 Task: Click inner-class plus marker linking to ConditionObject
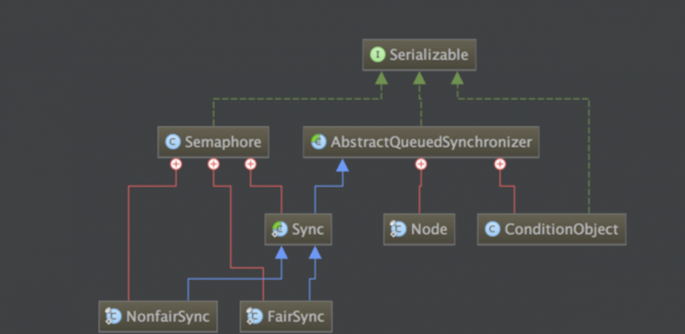pos(500,164)
